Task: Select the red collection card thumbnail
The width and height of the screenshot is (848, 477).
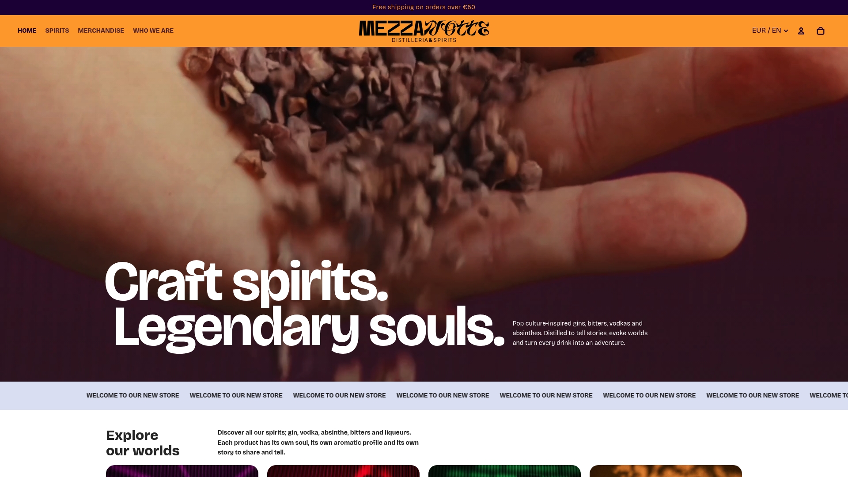Action: (x=343, y=471)
